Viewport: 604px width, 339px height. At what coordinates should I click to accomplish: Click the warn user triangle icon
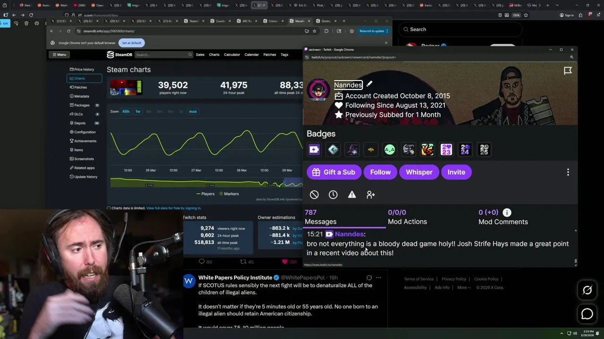[x=352, y=194]
